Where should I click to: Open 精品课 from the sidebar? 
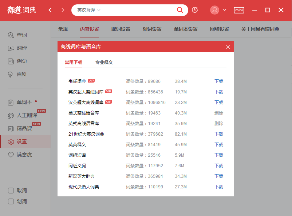point(24,128)
